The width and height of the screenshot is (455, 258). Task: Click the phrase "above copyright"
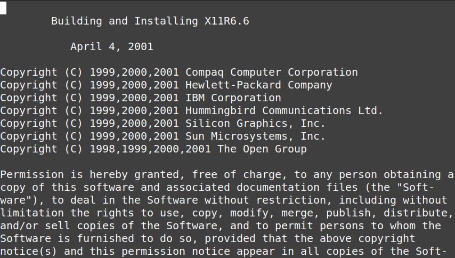point(368,239)
